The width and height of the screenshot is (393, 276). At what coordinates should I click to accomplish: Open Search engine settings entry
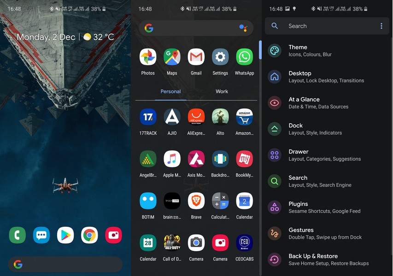click(x=327, y=181)
